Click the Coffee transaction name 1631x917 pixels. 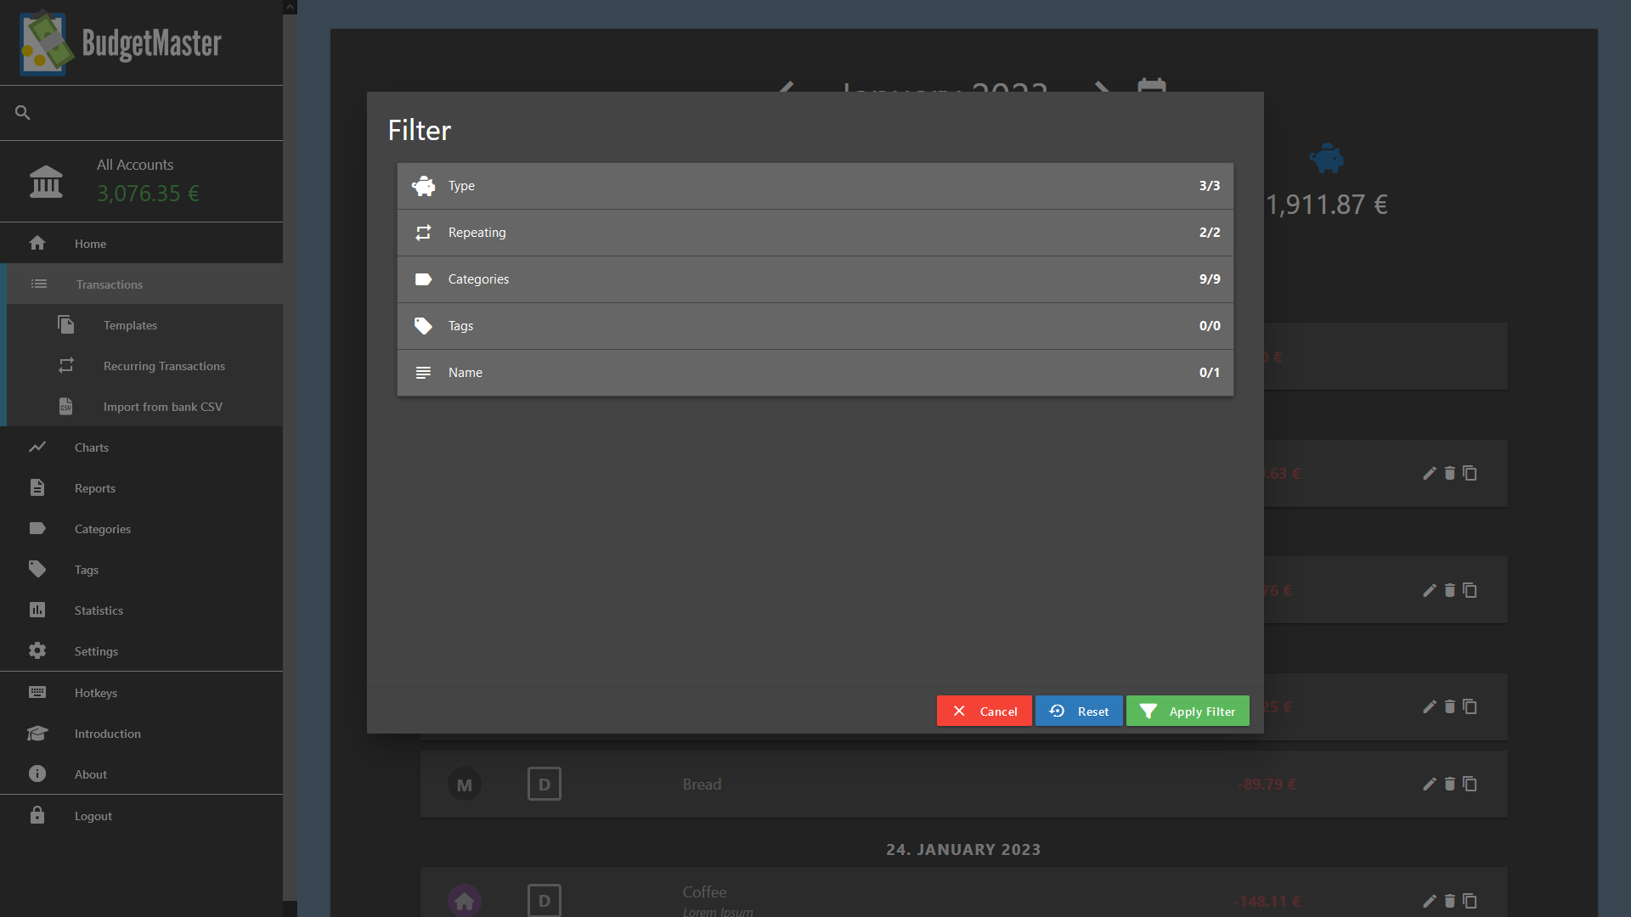(x=704, y=892)
